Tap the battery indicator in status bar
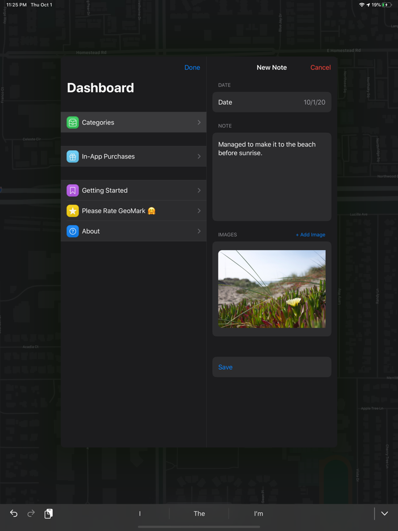The height and width of the screenshot is (531, 398). [387, 5]
